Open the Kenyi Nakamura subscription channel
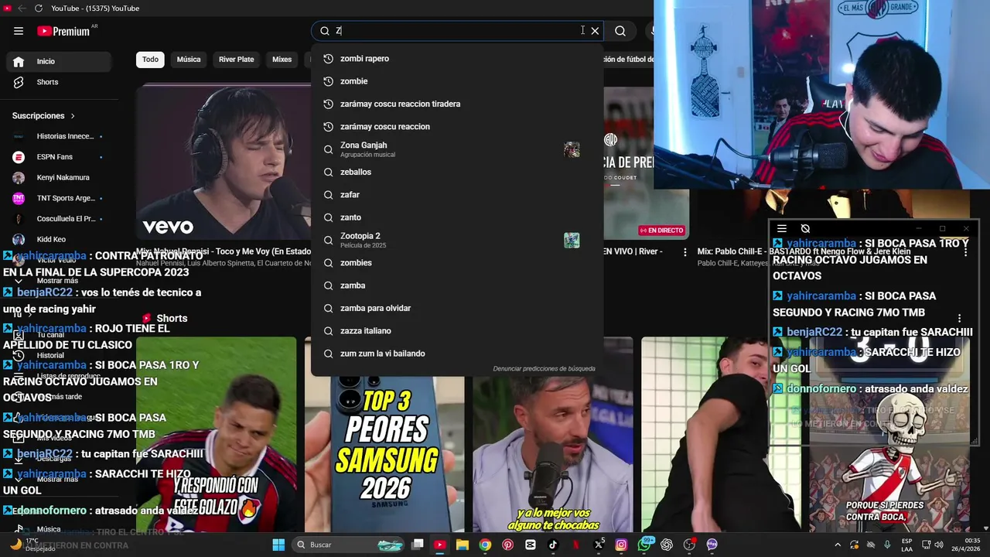990x557 pixels. [59, 177]
